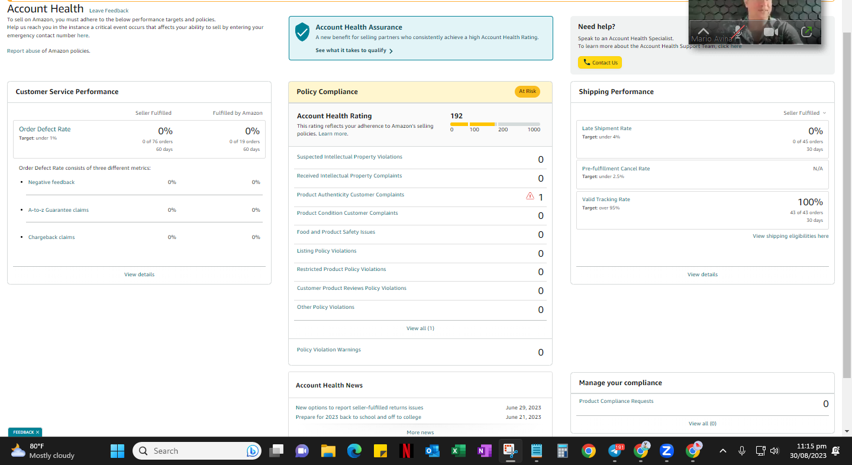Viewport: 852px width, 465px height.
Task: Open network and volume quick settings
Action: [x=767, y=451]
